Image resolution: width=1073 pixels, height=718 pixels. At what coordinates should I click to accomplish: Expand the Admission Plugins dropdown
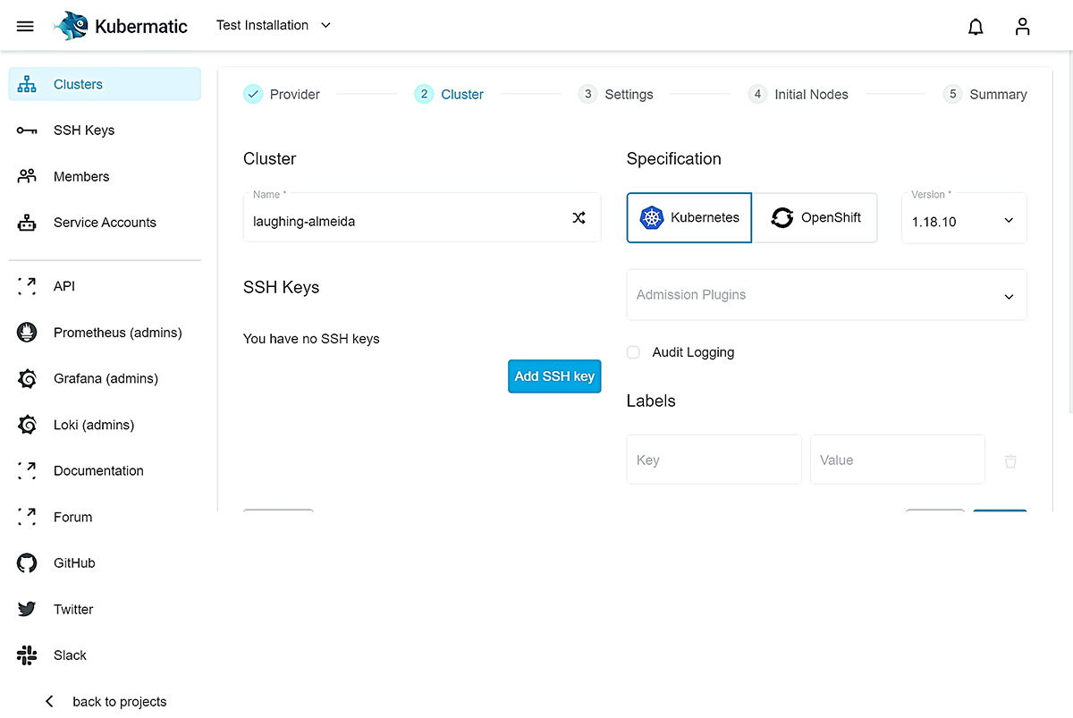(x=825, y=295)
